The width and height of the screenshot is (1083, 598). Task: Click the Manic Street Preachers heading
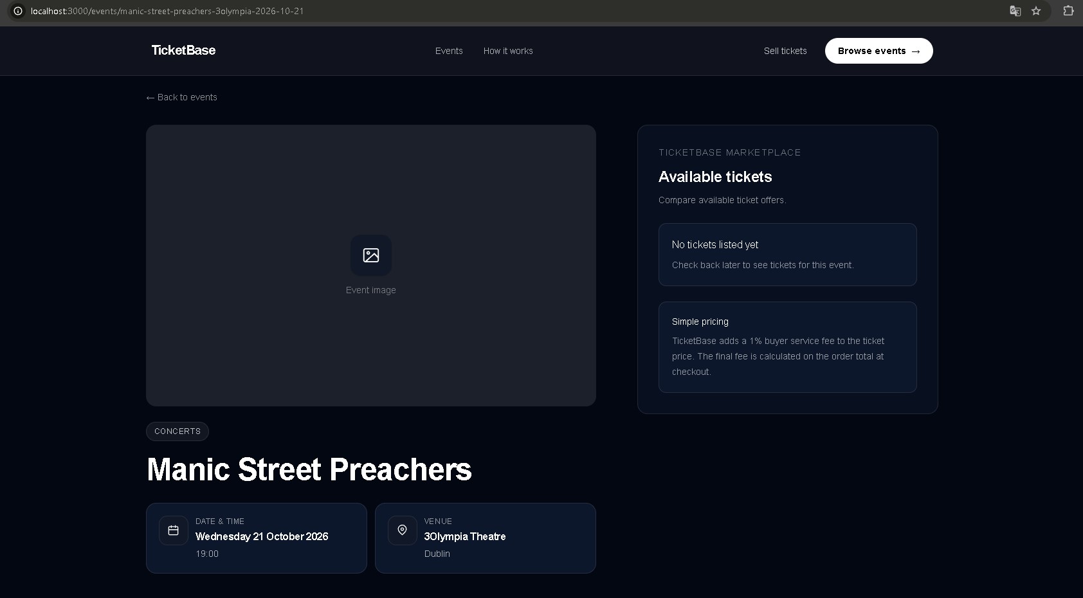pos(309,469)
